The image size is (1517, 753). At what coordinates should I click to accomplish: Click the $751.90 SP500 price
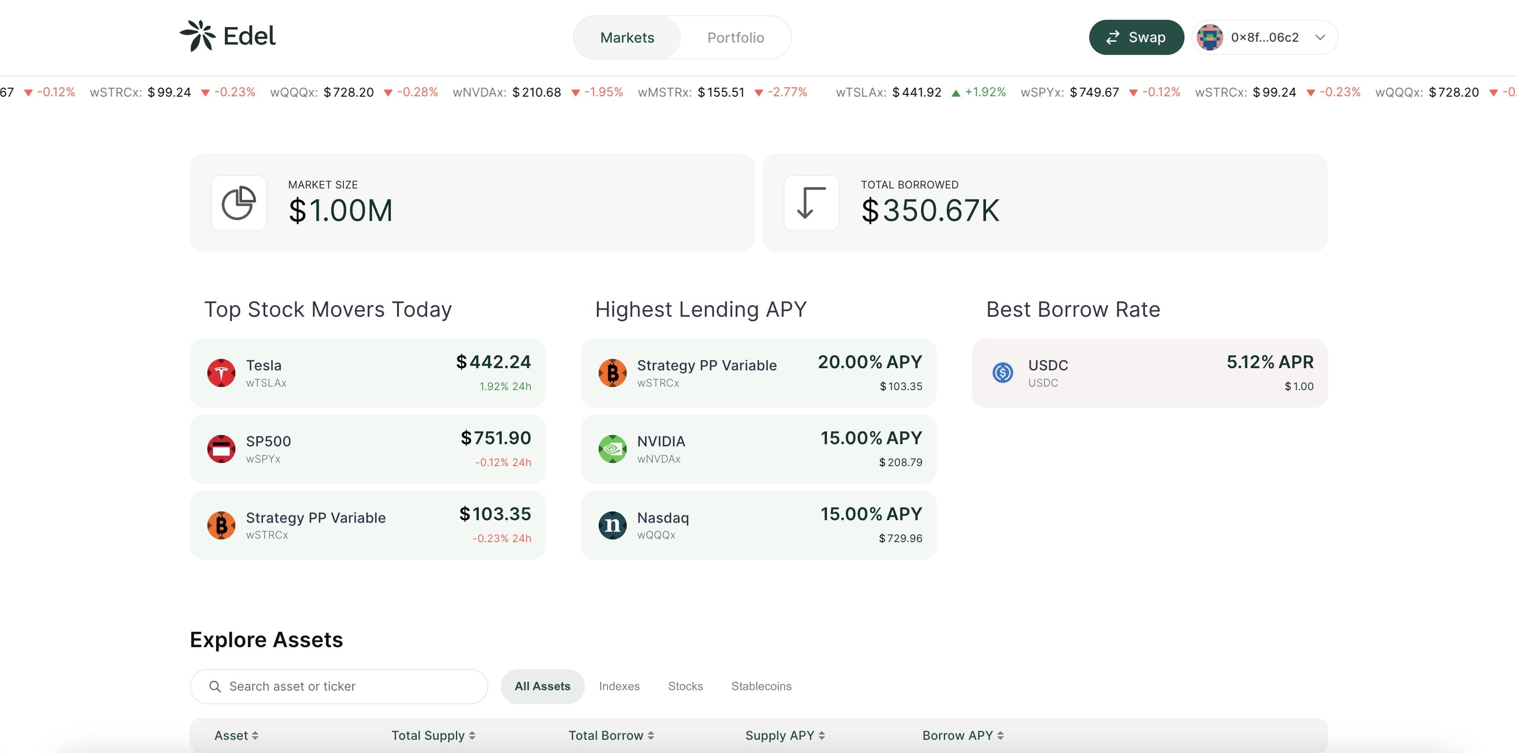(496, 438)
